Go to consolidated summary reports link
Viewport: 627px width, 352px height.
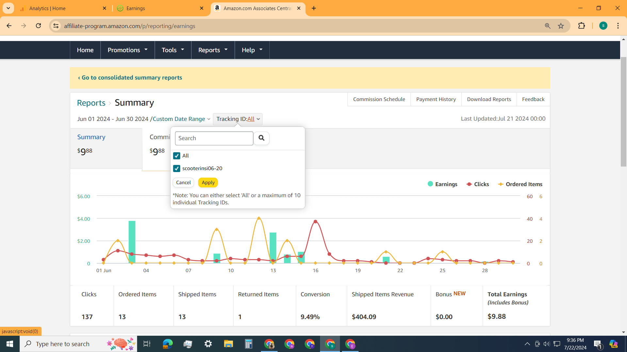tap(130, 78)
